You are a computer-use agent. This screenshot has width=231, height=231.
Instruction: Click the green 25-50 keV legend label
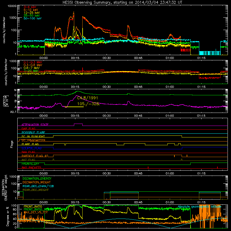coord(32,16)
